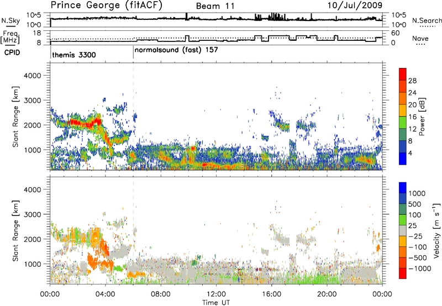Click the 'themis 3300' CPID label

click(x=74, y=55)
